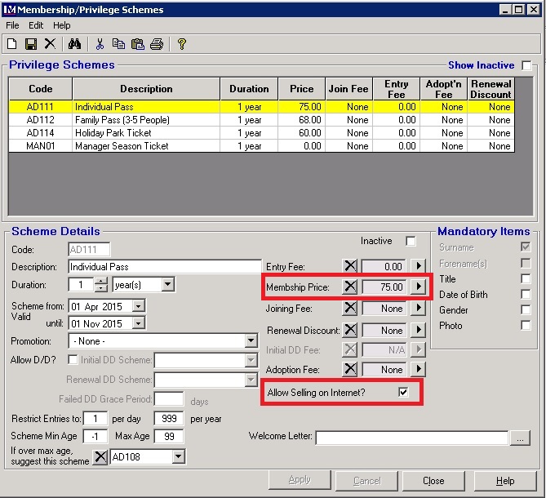Open the File menu
The image size is (546, 498).
click(12, 25)
